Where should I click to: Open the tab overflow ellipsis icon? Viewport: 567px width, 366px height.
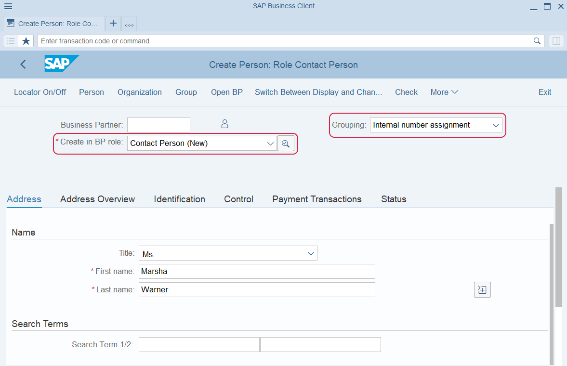coord(129,24)
